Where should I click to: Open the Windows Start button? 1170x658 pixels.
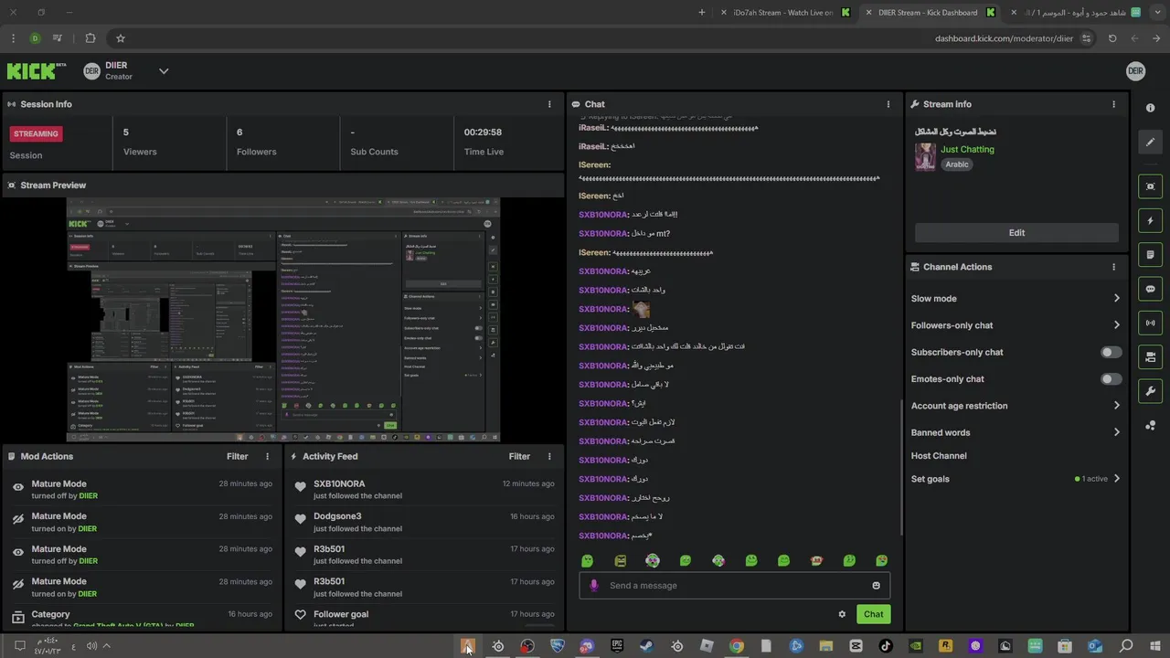(x=1155, y=646)
